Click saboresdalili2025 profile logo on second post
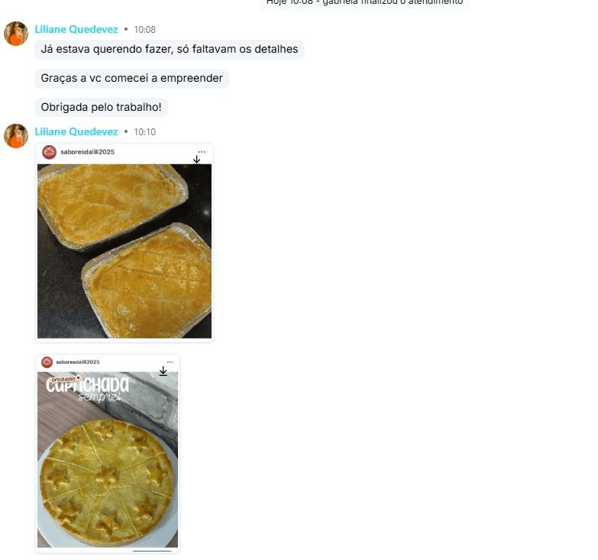This screenshot has width=598, height=560. (47, 362)
